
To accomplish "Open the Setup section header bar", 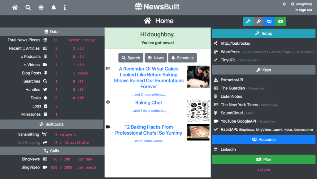I will [x=264, y=33].
